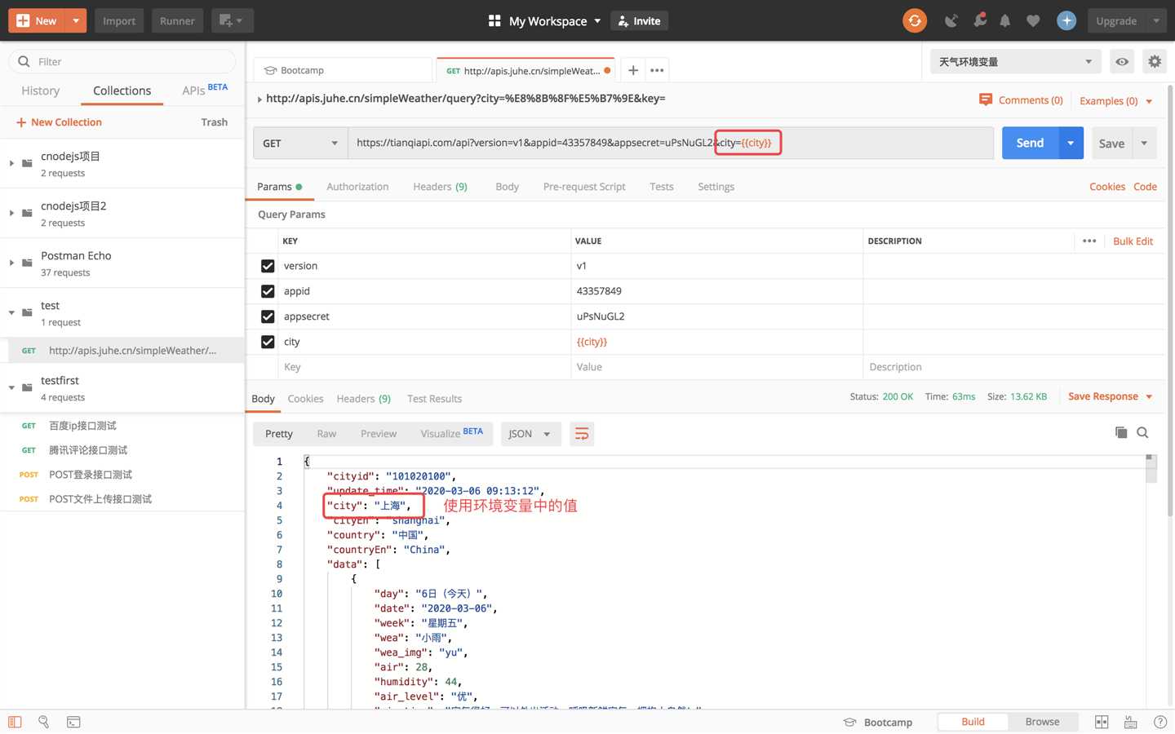Open the Save button dropdown arrow
1175x734 pixels.
[x=1144, y=143]
